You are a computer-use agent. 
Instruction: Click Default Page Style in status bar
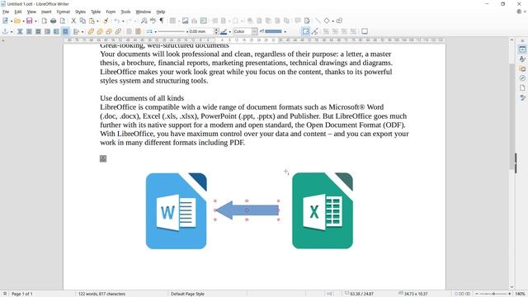pyautogui.click(x=187, y=294)
